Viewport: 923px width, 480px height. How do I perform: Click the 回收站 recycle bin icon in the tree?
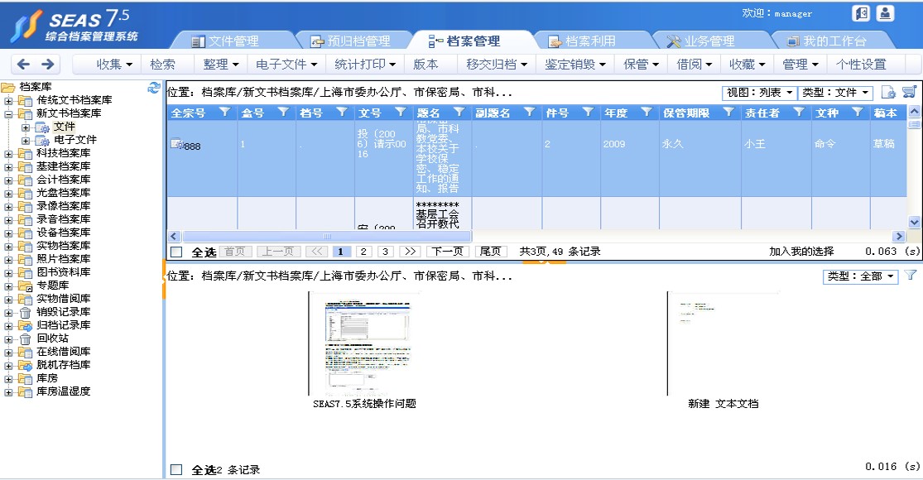click(25, 338)
